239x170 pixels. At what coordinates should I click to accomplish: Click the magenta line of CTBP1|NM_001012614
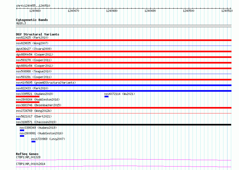124,166
